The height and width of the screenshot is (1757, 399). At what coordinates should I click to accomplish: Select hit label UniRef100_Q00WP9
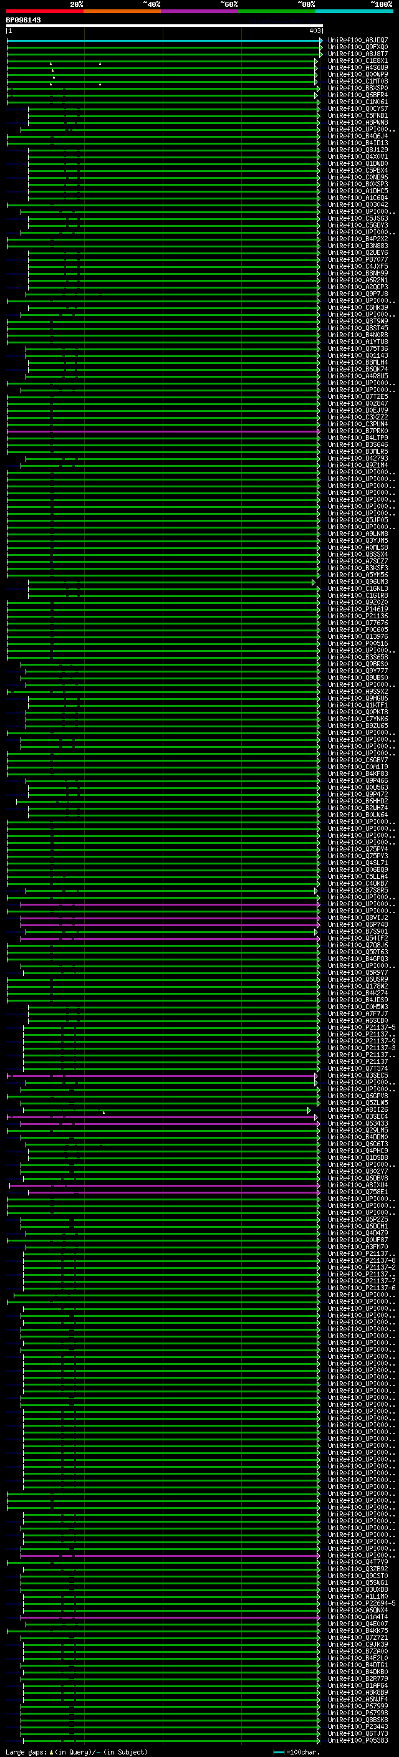357,74
